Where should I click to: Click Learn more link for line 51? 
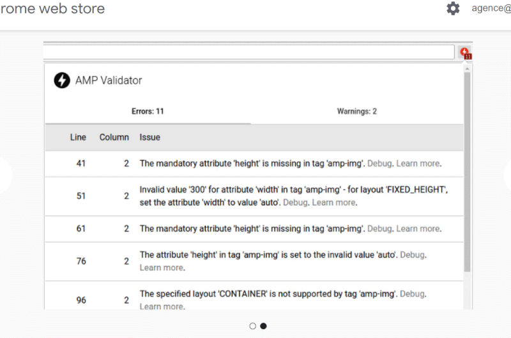tap(333, 202)
